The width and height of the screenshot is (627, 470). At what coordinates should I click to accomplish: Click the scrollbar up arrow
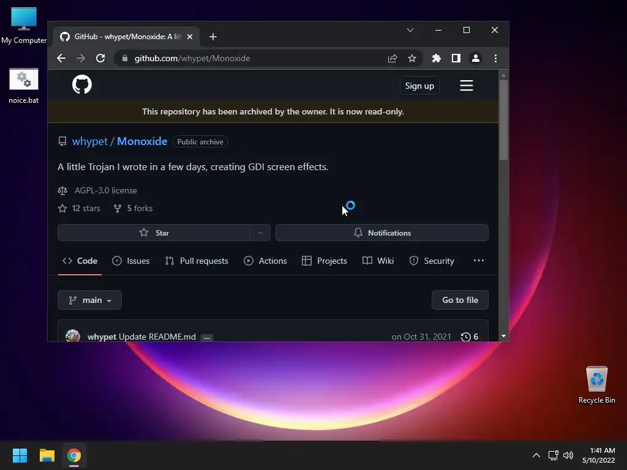point(503,75)
